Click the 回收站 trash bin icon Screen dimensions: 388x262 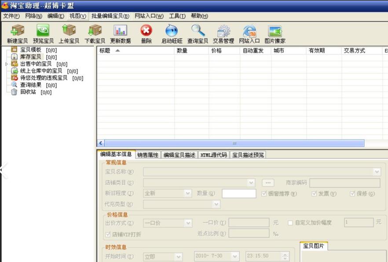[x=14, y=92]
